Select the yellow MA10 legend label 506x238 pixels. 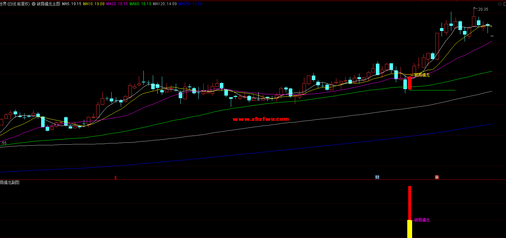coord(94,4)
